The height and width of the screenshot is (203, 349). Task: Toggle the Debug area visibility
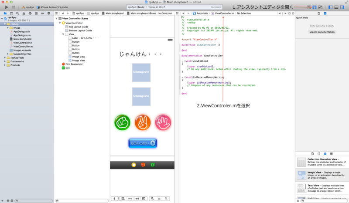pyautogui.click(x=336, y=7)
